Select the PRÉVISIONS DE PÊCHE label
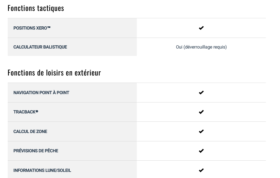This screenshot has width=280, height=178. tap(36, 151)
